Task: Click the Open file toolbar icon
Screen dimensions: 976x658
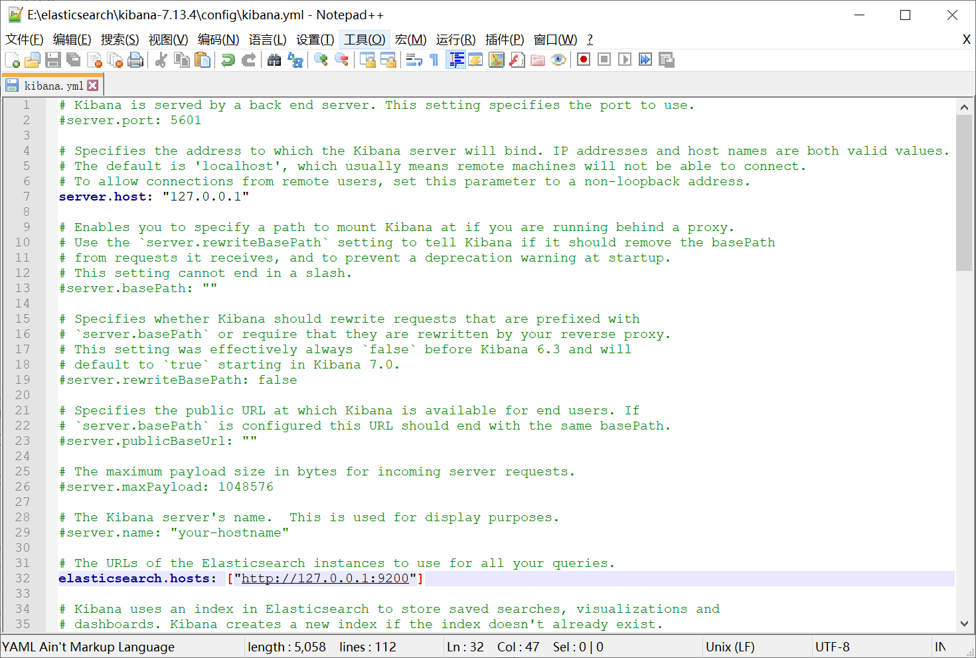Action: [x=33, y=60]
